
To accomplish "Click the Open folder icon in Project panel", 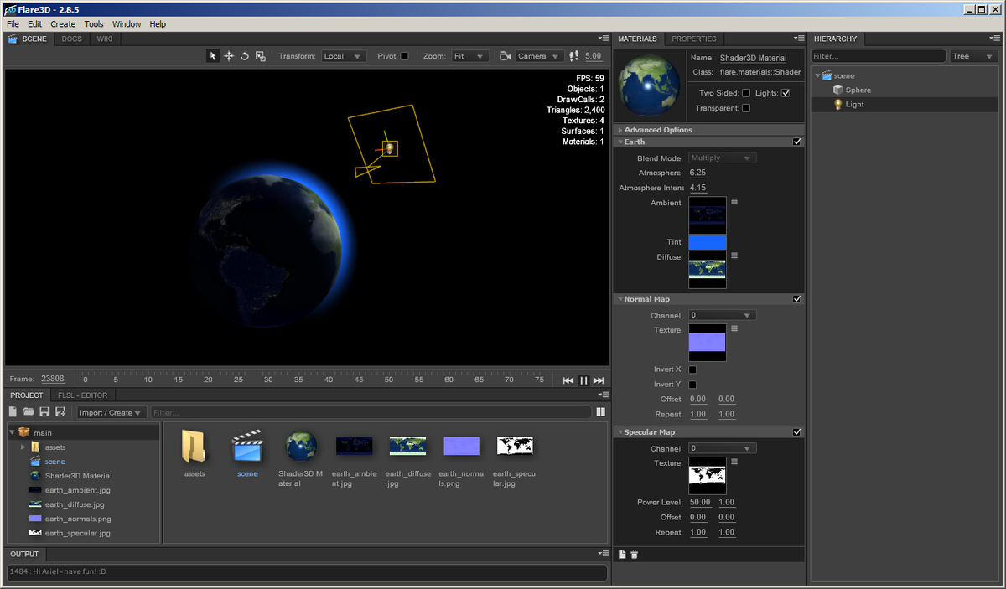I will click(x=29, y=412).
